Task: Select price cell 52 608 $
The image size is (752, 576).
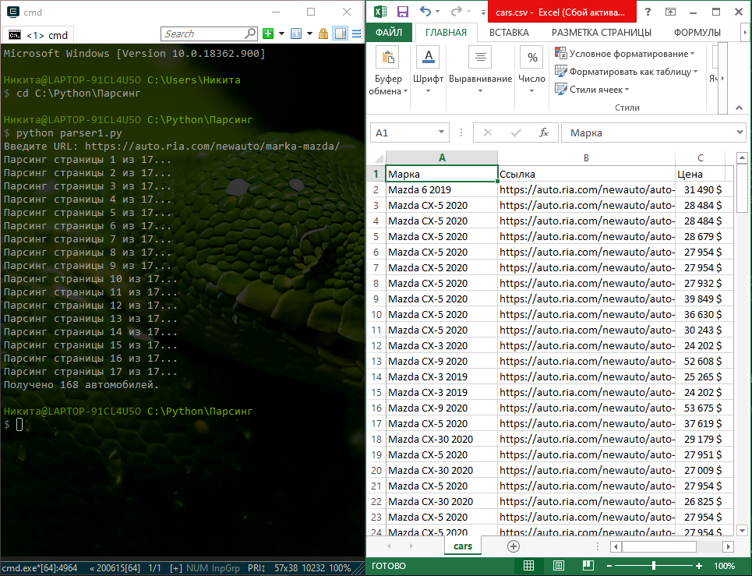Action: [x=701, y=361]
